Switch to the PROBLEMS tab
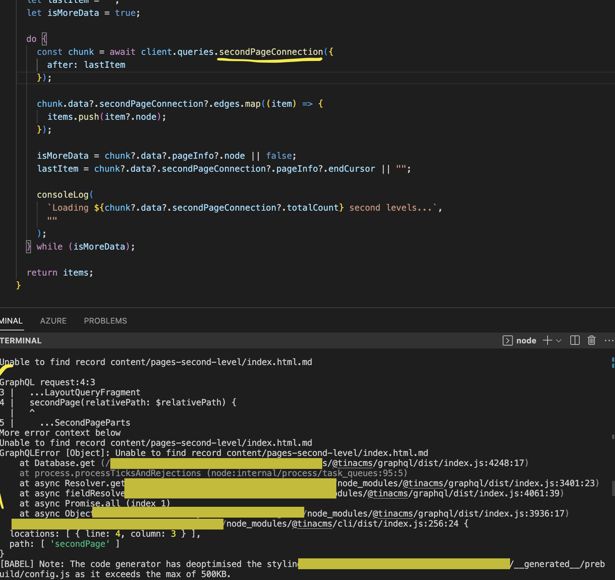The width and height of the screenshot is (615, 580). (x=105, y=321)
